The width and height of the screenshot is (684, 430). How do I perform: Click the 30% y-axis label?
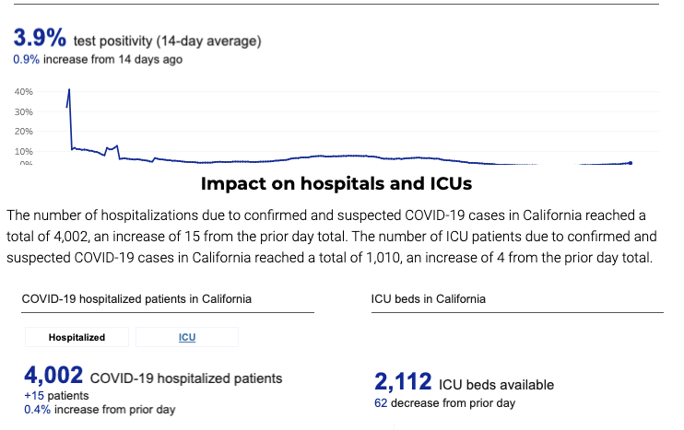(x=24, y=112)
